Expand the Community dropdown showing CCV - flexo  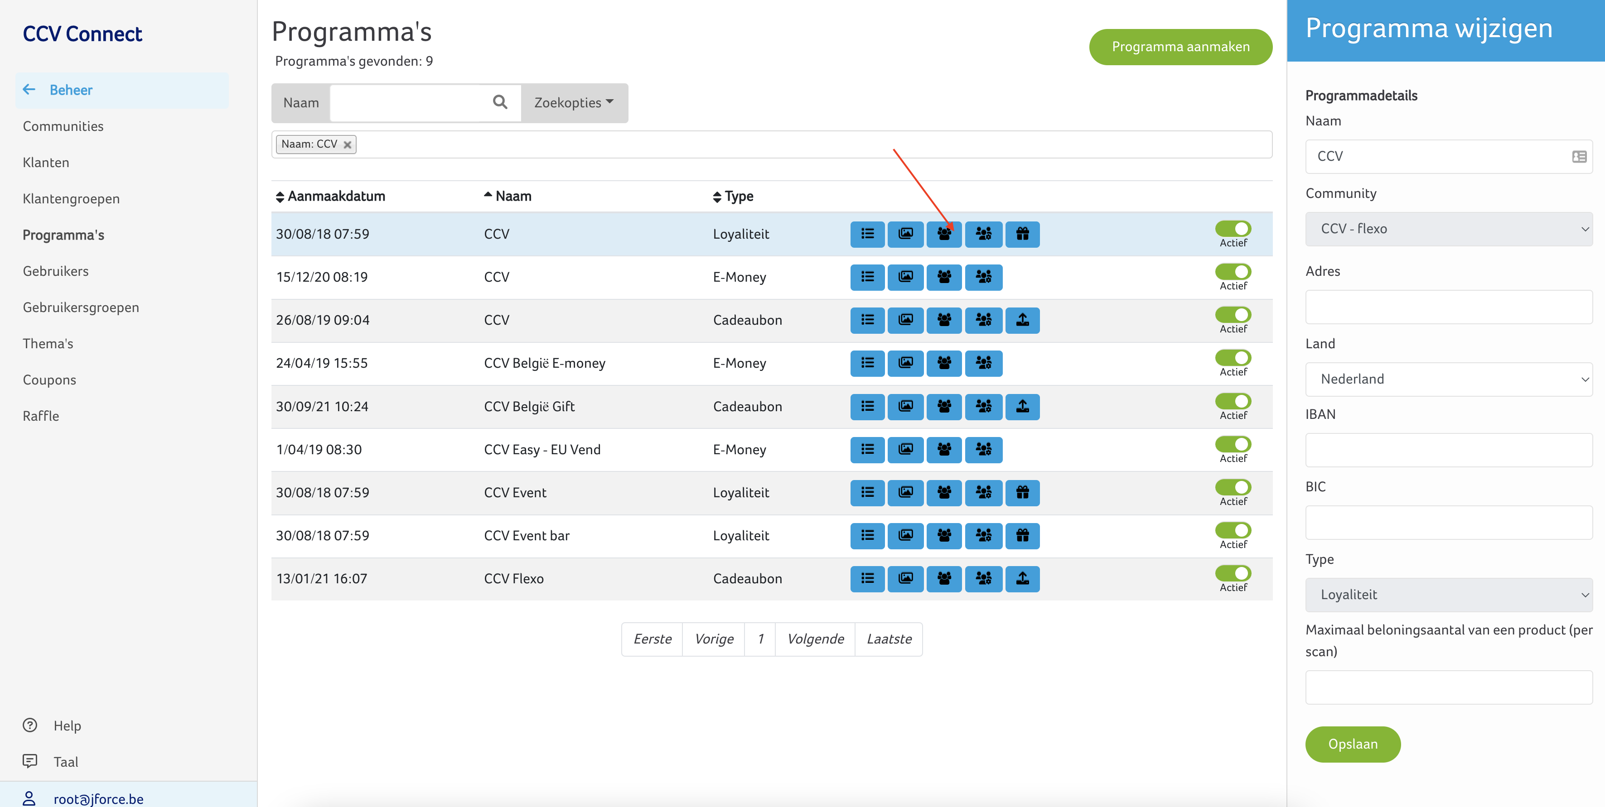pos(1448,229)
